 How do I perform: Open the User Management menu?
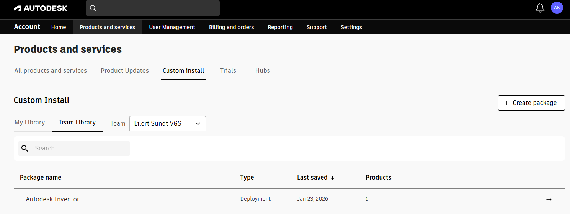[x=172, y=27]
